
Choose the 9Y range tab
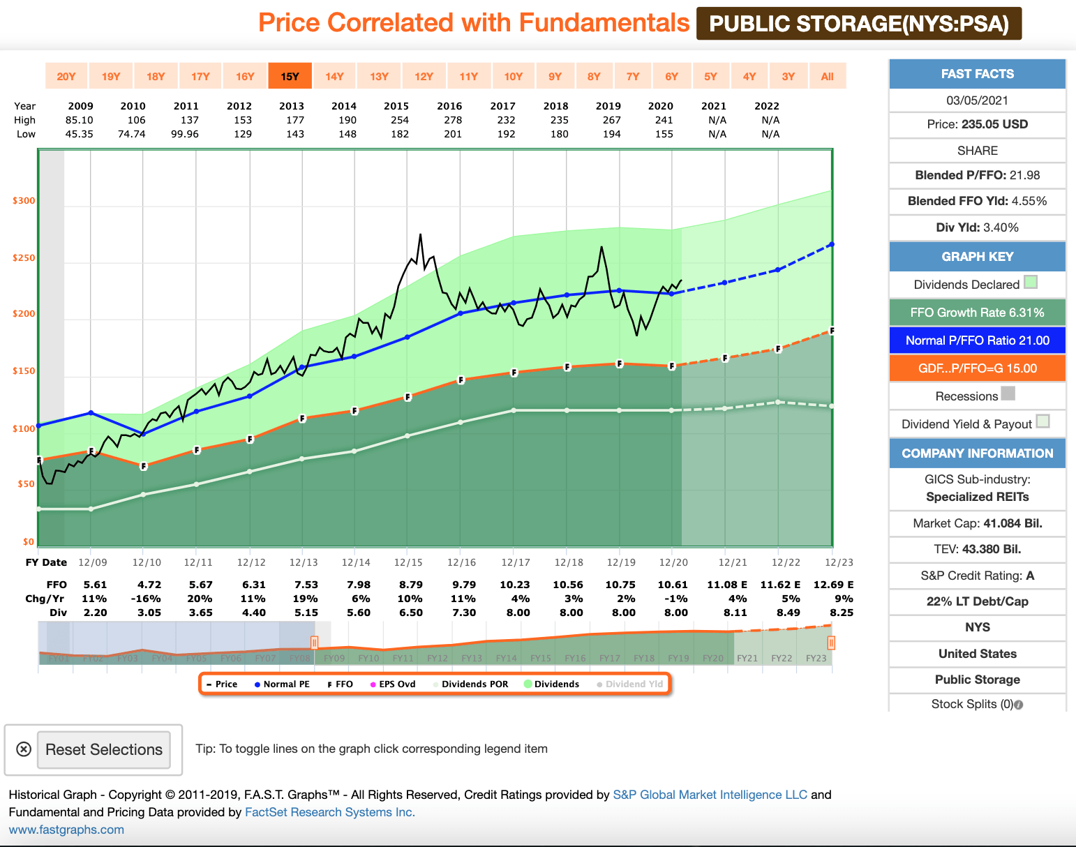pyautogui.click(x=555, y=76)
